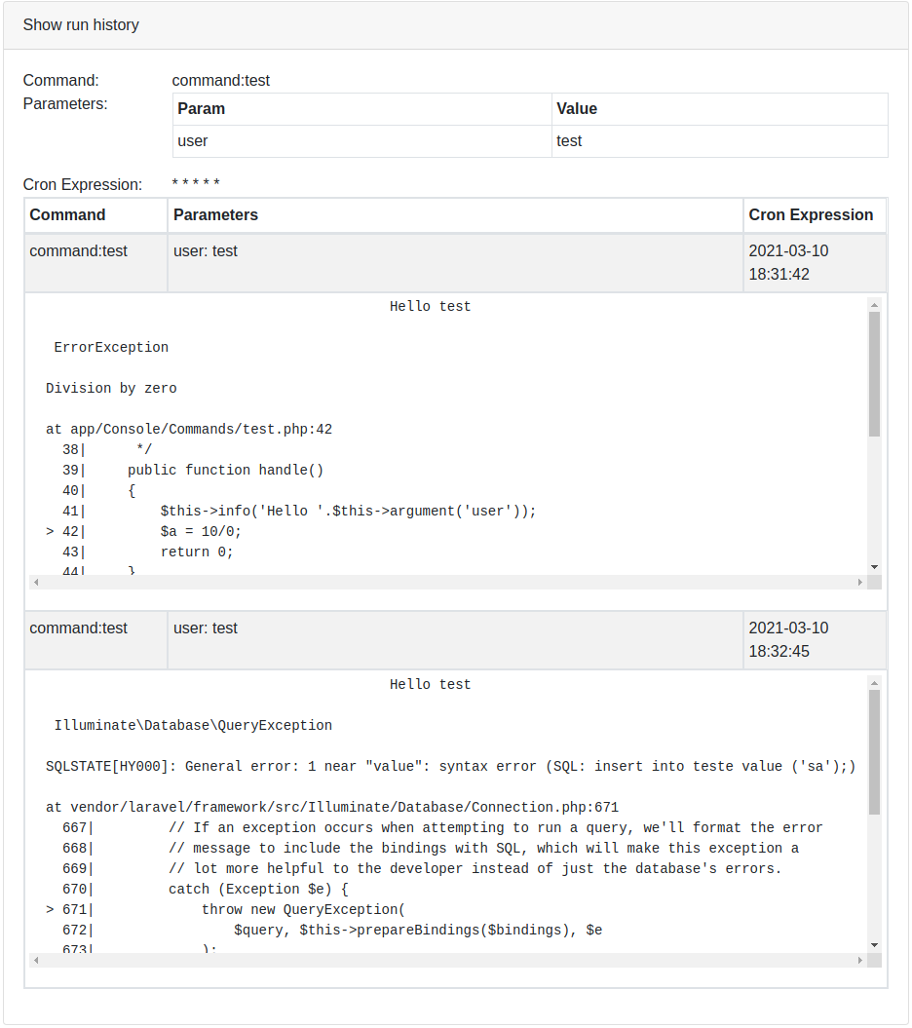Click the "$query, $this->prepareBindings" code line

[418, 931]
